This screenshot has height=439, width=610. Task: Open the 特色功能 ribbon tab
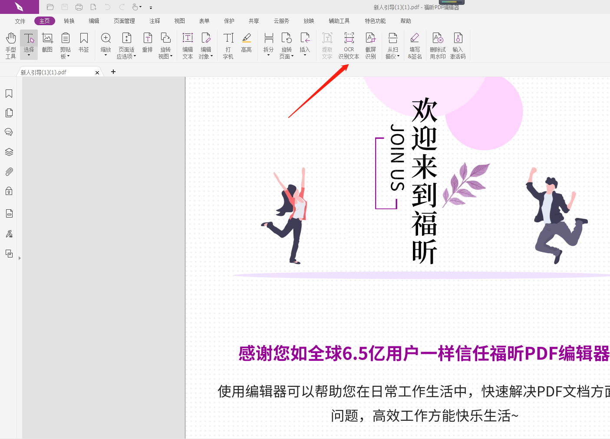tap(375, 20)
